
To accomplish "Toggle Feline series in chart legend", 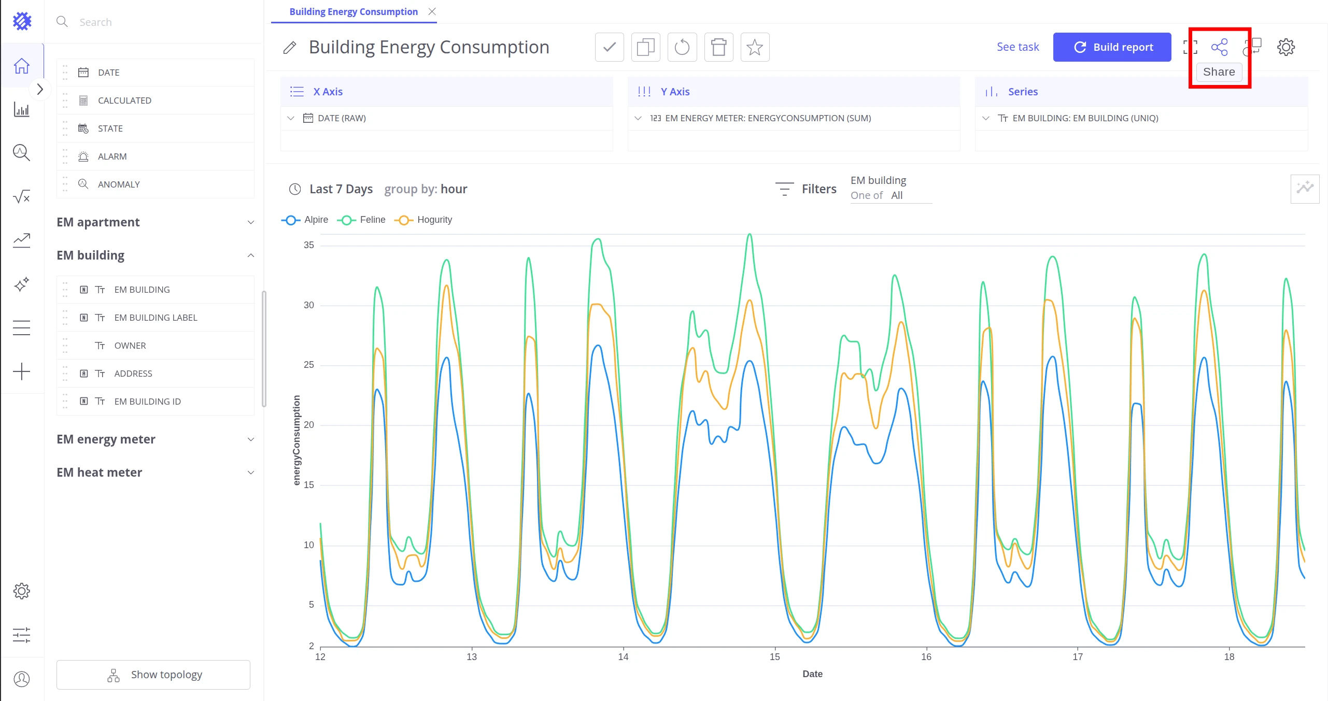I will [x=361, y=220].
